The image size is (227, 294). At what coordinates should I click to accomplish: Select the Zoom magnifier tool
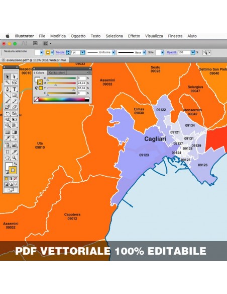tap(14, 158)
